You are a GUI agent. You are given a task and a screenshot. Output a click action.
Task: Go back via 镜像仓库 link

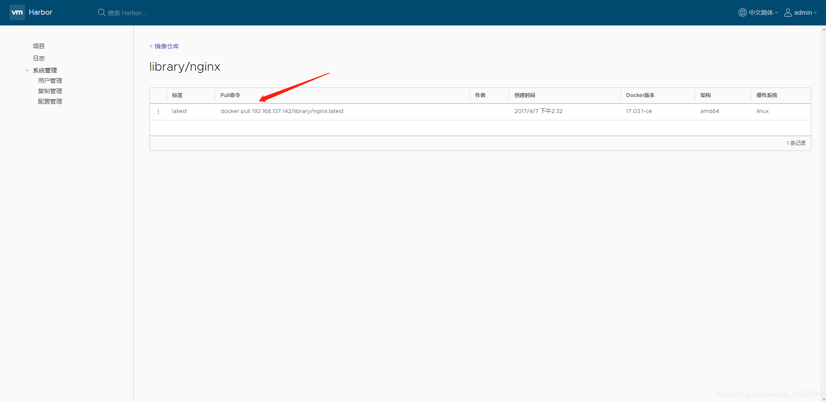[x=164, y=46]
